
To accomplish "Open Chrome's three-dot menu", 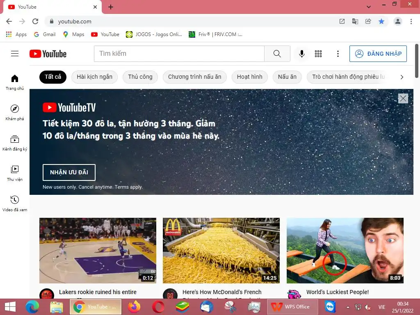I will pos(411,21).
